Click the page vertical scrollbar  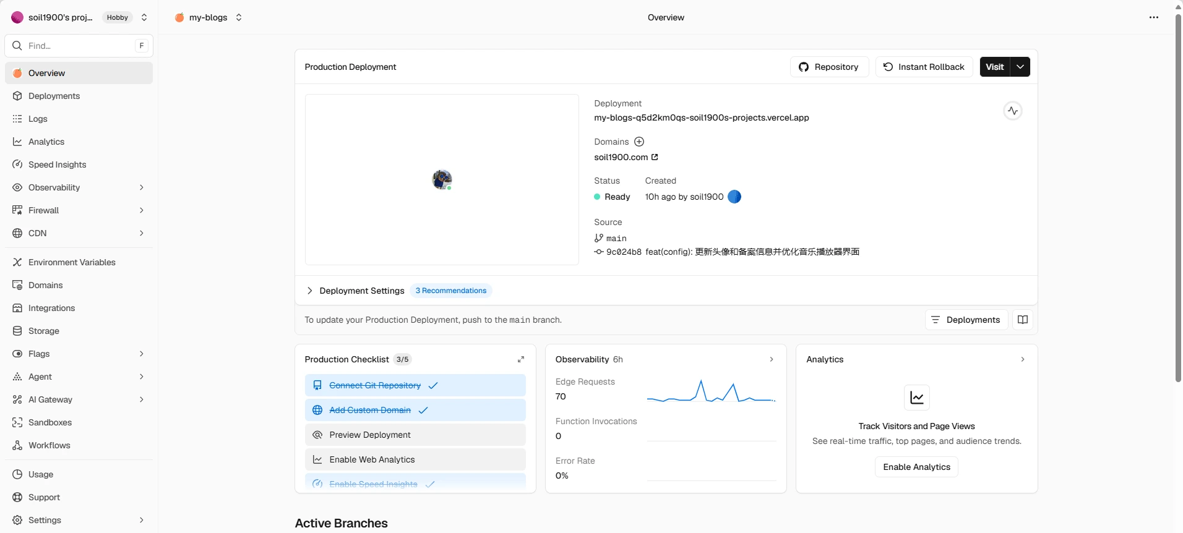pyautogui.click(x=1178, y=198)
